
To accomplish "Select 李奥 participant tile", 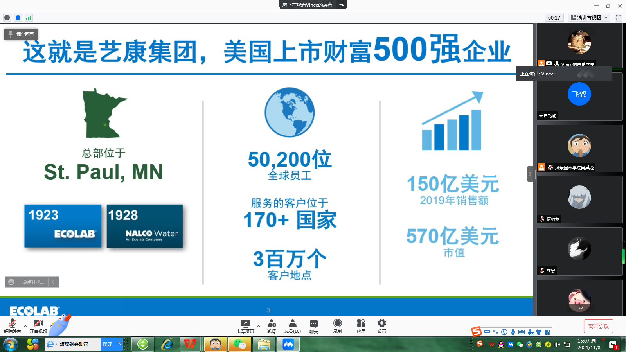I will (579, 251).
